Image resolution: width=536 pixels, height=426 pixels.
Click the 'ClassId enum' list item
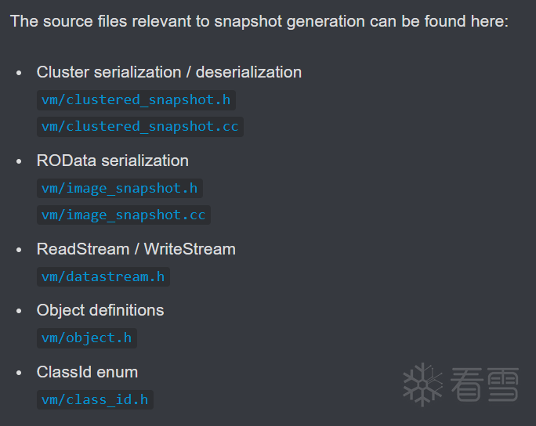click(87, 372)
